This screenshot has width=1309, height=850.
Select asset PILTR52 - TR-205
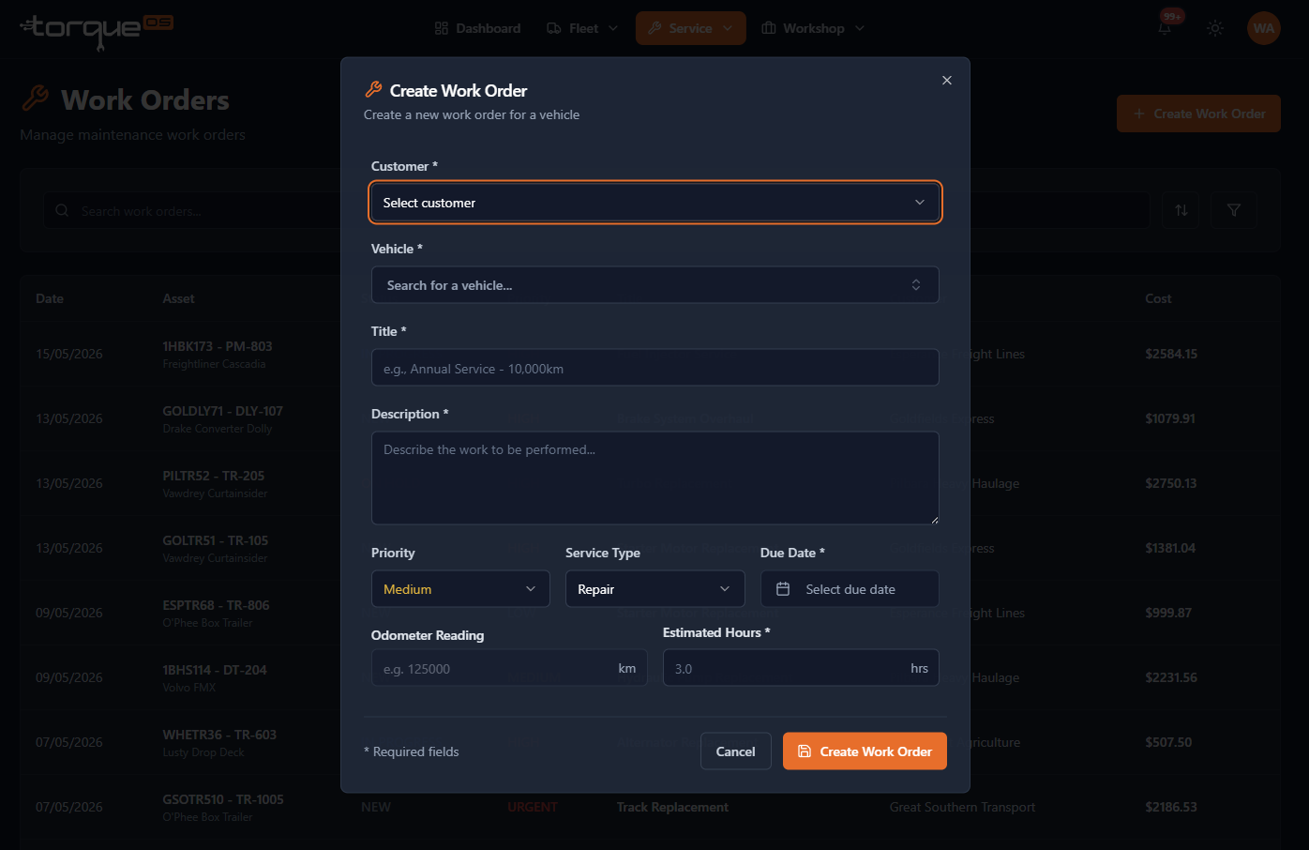tap(214, 476)
